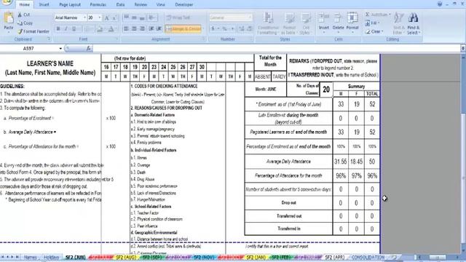This screenshot has height=262, width=466.
Task: Open the Formulas ribbon tab
Action: tap(98, 4)
